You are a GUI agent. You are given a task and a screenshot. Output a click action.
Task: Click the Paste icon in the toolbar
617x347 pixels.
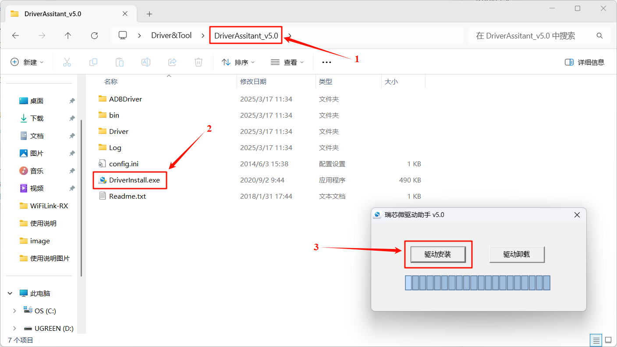[119, 62]
